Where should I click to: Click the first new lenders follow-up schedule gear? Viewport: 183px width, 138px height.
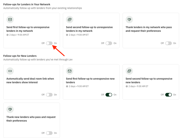click(x=67, y=86)
